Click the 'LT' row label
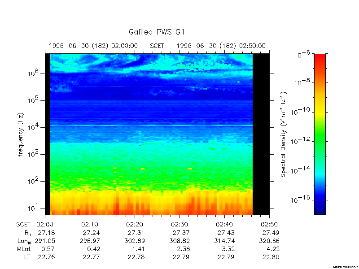The height and width of the screenshot is (269, 359). 27,257
